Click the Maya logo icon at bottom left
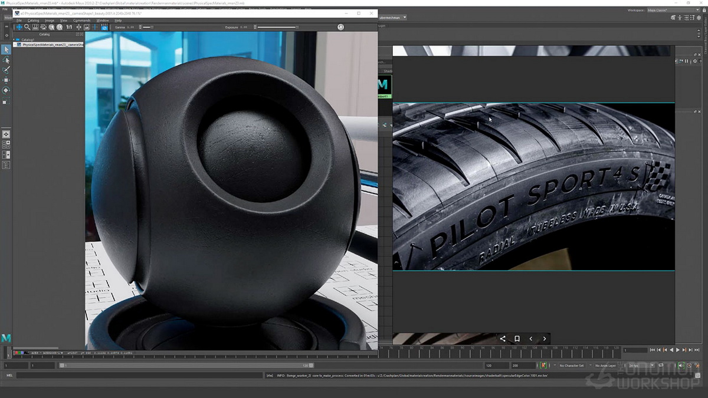708x398 pixels. point(6,337)
